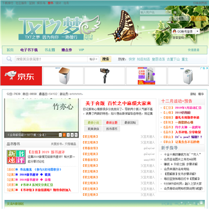Open 十全十美的赚钱方法 guide link
This screenshot has width=209, height=209.
click(x=182, y=154)
